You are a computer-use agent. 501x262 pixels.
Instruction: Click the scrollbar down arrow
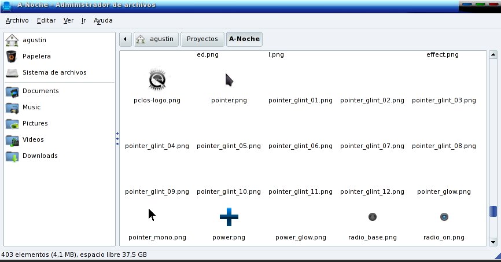pos(493,242)
